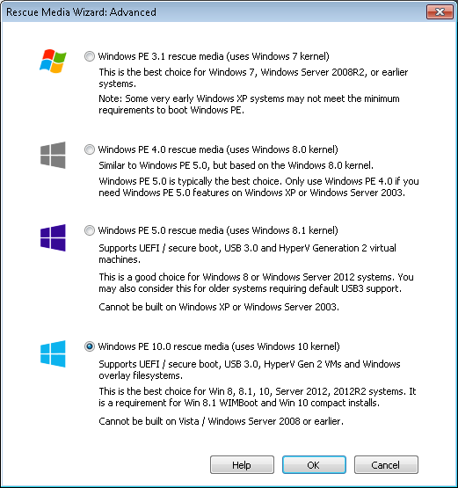Click the 'uses Windows 7 kernel' label text
Screen dimensions: 458x488
pos(278,56)
